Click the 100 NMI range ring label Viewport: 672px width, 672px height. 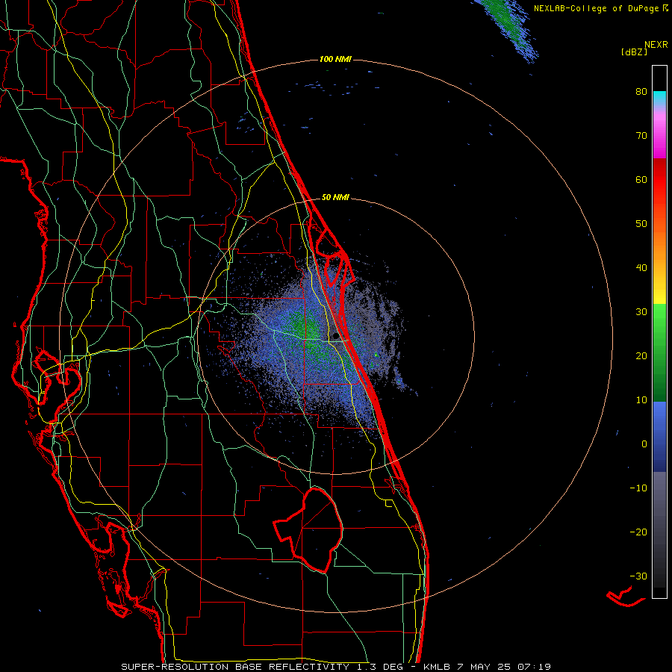(335, 59)
